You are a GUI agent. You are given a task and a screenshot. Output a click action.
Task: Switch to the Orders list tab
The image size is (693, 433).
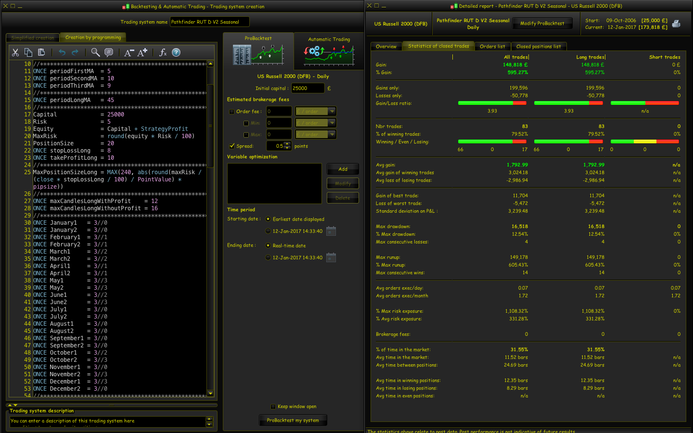pos(492,47)
